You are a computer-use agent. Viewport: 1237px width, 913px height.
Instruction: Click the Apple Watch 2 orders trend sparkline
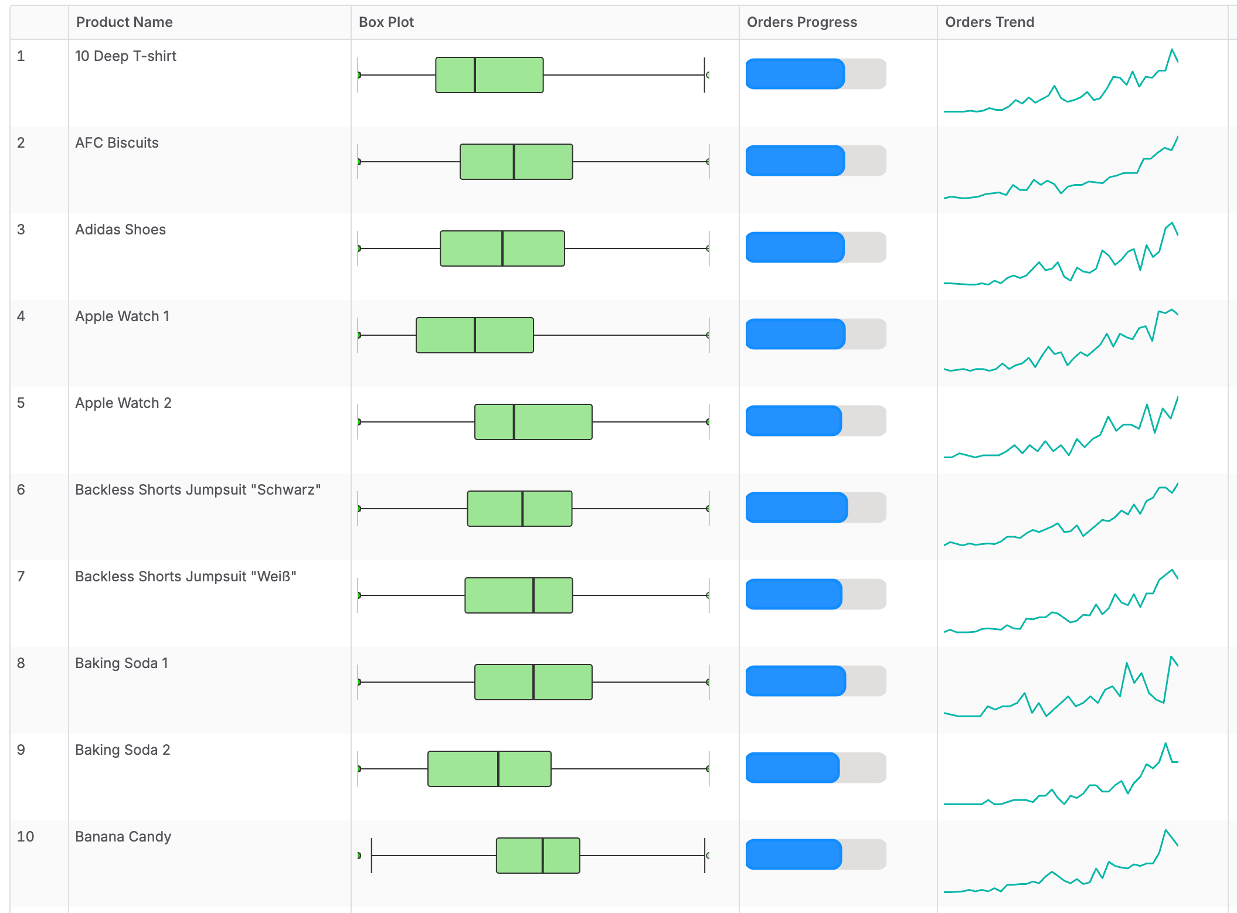click(x=1061, y=427)
